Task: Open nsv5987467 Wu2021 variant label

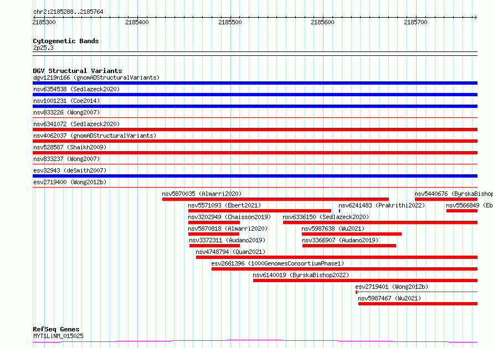Action: coord(389,298)
